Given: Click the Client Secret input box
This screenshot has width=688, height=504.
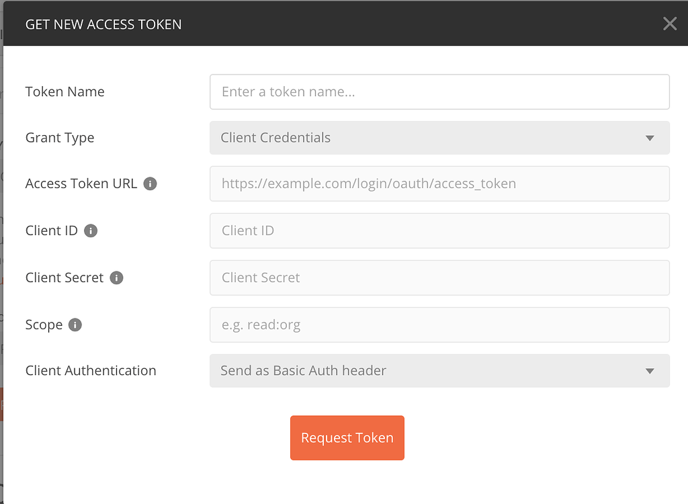Looking at the screenshot, I should [x=439, y=278].
